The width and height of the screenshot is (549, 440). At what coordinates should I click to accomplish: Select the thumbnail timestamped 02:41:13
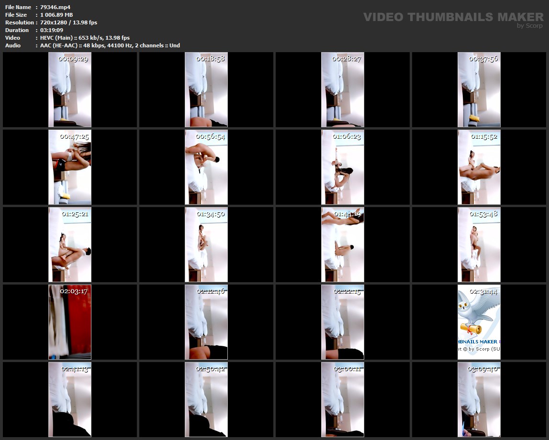[x=70, y=399]
